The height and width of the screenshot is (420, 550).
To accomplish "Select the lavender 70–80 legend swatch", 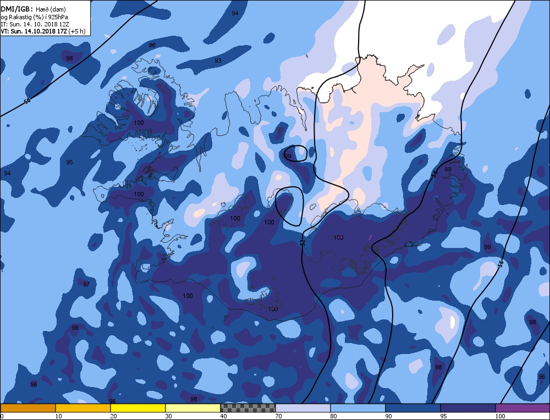I will point(303,408).
